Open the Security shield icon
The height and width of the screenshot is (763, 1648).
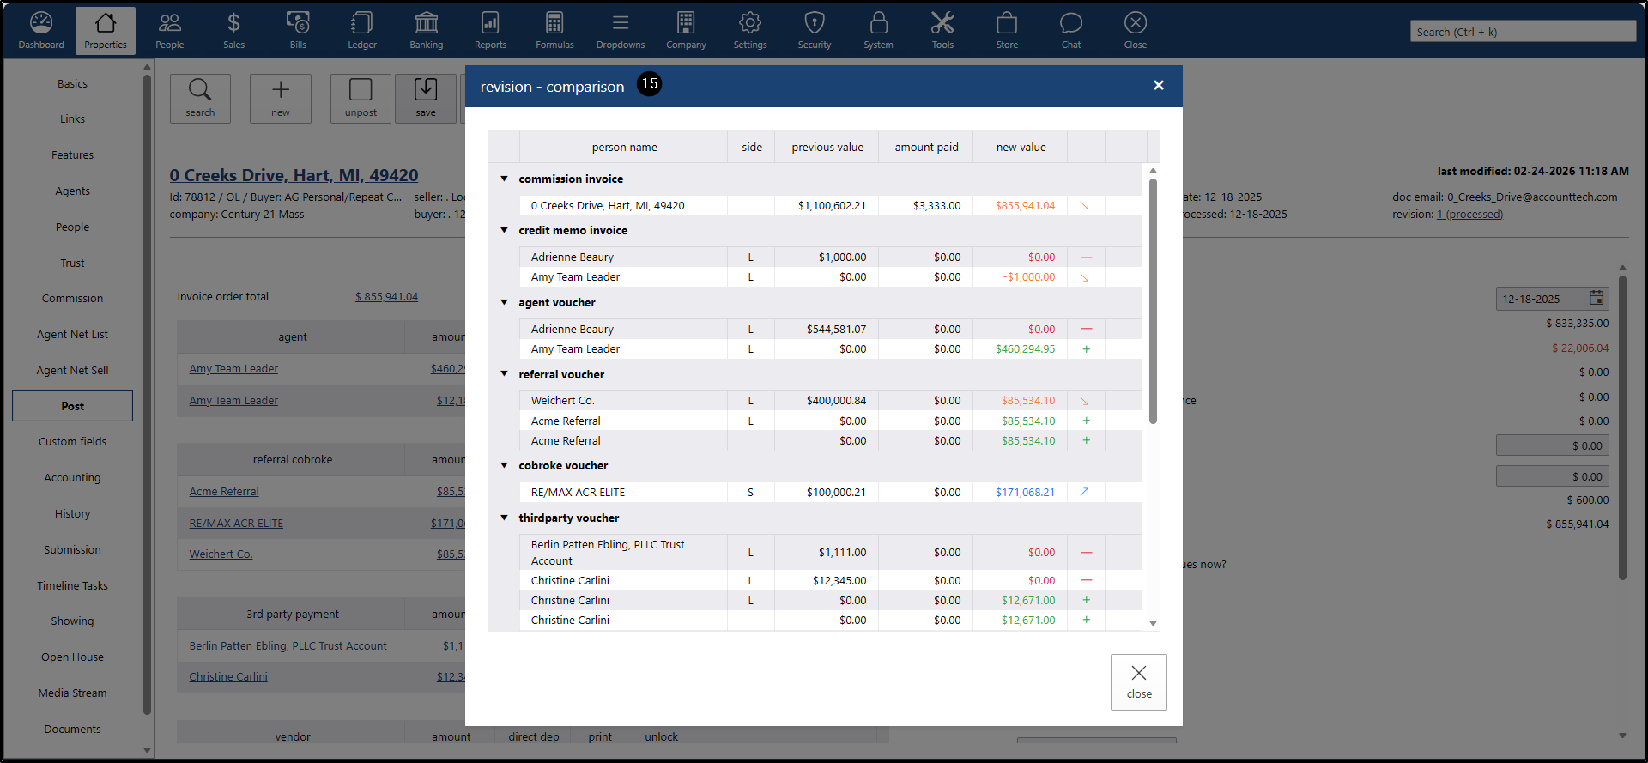pos(814,30)
